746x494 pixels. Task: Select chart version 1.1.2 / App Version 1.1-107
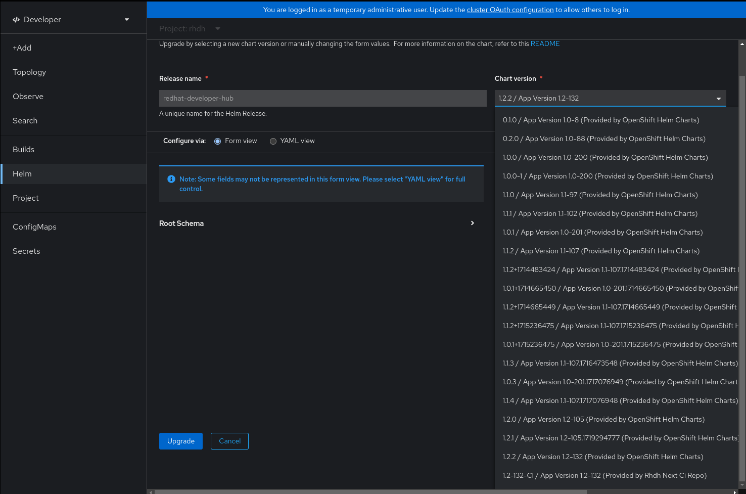(x=616, y=251)
